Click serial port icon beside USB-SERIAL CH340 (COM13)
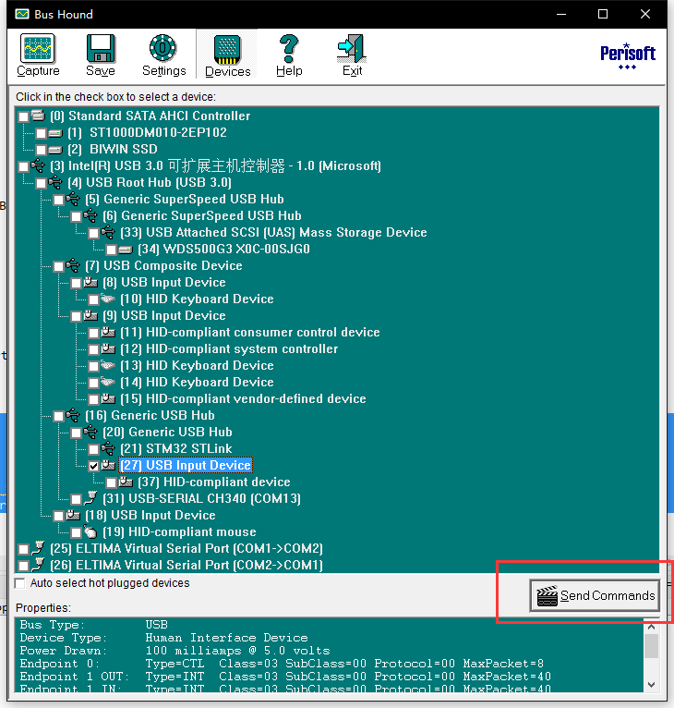Viewport: 674px width, 708px height. 90,498
